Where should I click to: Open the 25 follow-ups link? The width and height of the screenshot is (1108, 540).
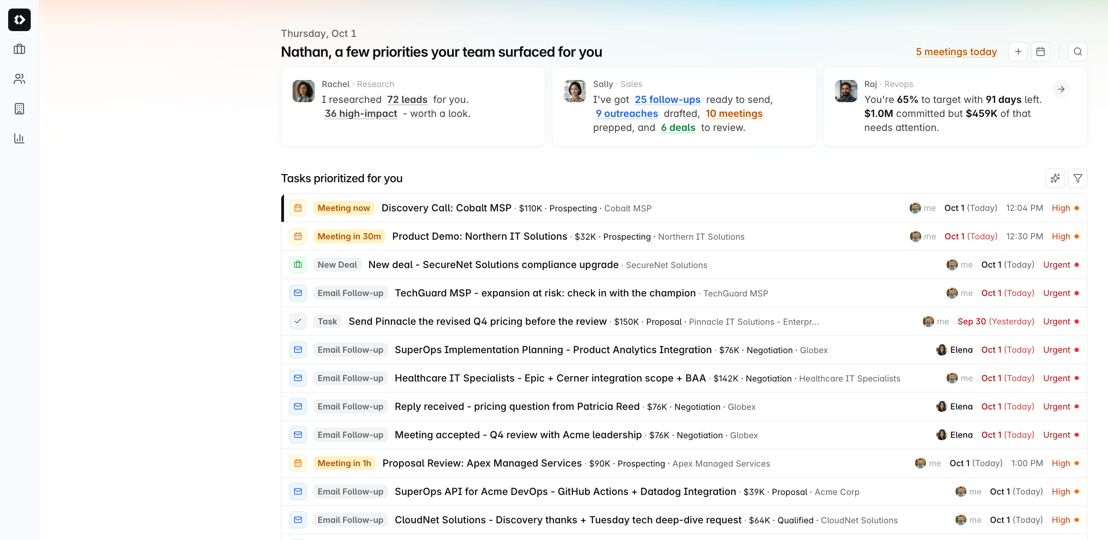(x=667, y=99)
